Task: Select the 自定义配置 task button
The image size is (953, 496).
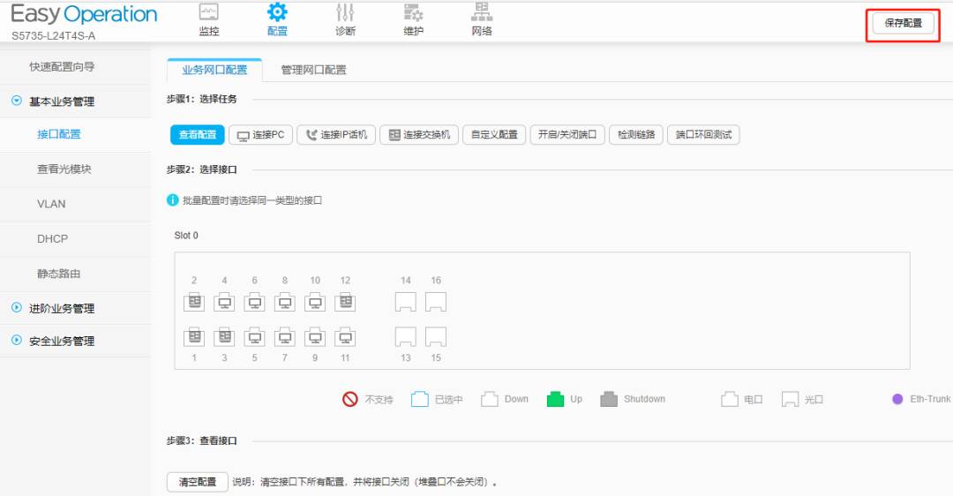Action: pyautogui.click(x=494, y=134)
